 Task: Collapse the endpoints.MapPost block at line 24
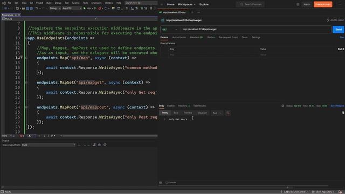26,107
